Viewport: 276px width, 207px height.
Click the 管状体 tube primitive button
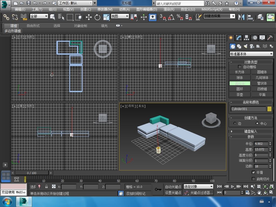click(262, 83)
